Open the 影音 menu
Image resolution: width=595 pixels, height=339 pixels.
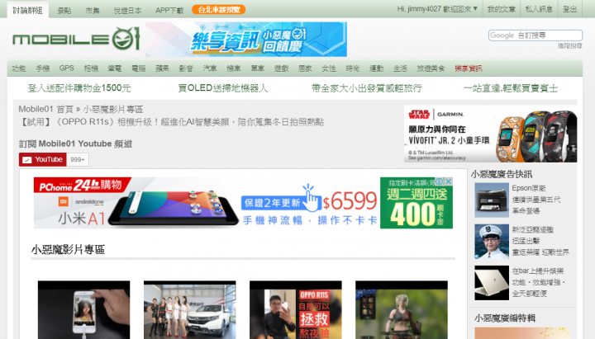186,68
